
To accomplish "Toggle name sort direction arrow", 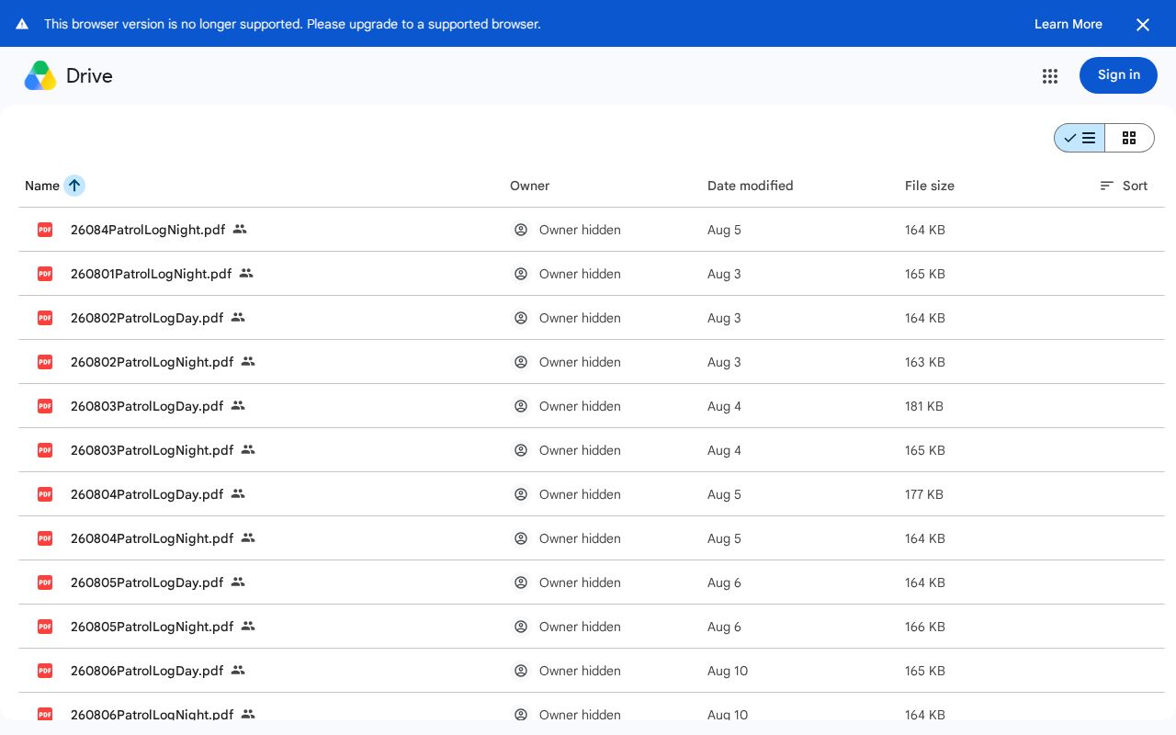I will click(x=74, y=186).
